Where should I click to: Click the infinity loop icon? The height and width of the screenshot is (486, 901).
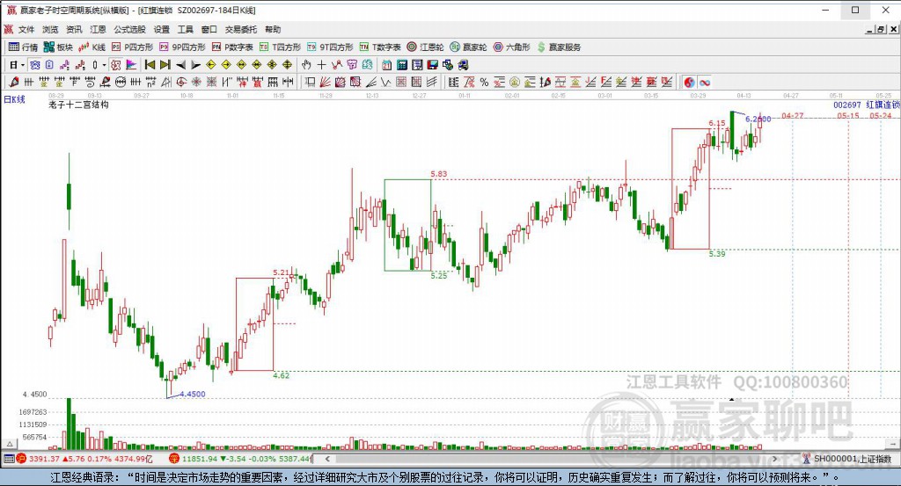[x=705, y=82]
